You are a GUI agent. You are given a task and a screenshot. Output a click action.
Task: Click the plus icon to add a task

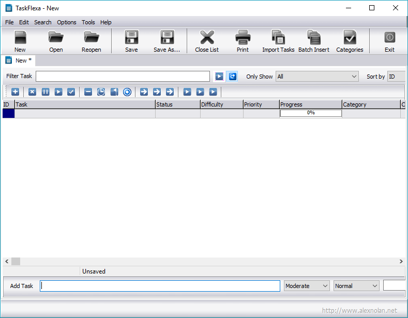click(16, 92)
